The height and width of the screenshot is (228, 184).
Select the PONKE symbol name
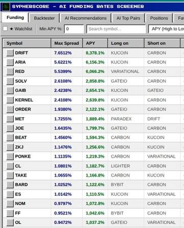coord(23,157)
